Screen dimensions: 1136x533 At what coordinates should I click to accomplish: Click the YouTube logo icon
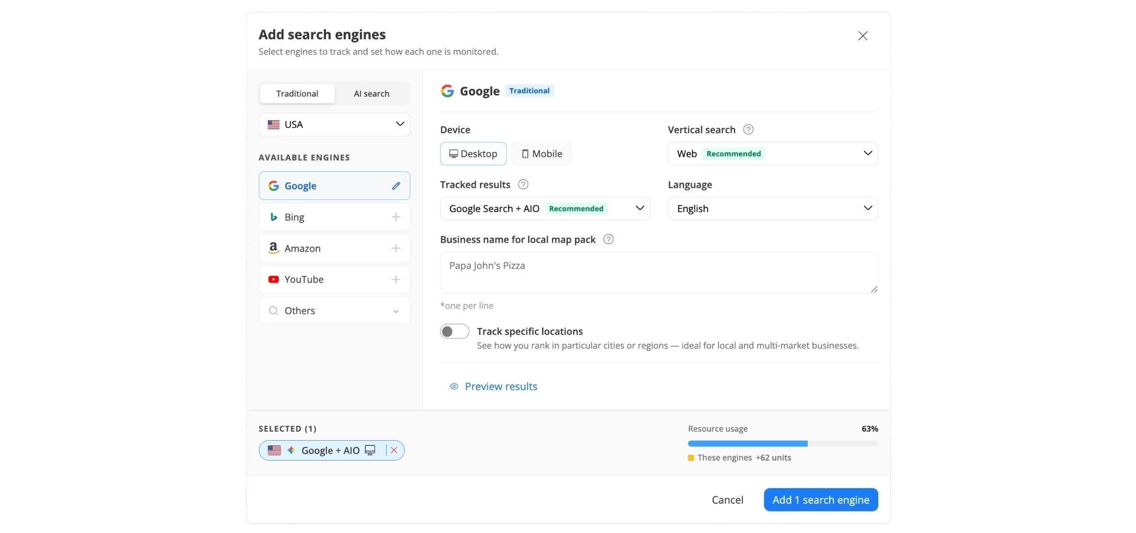(x=274, y=279)
